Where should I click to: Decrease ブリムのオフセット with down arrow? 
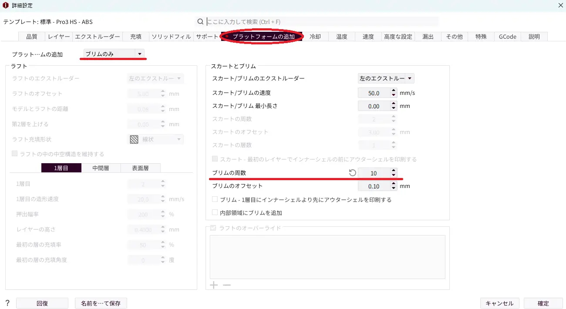[394, 189]
